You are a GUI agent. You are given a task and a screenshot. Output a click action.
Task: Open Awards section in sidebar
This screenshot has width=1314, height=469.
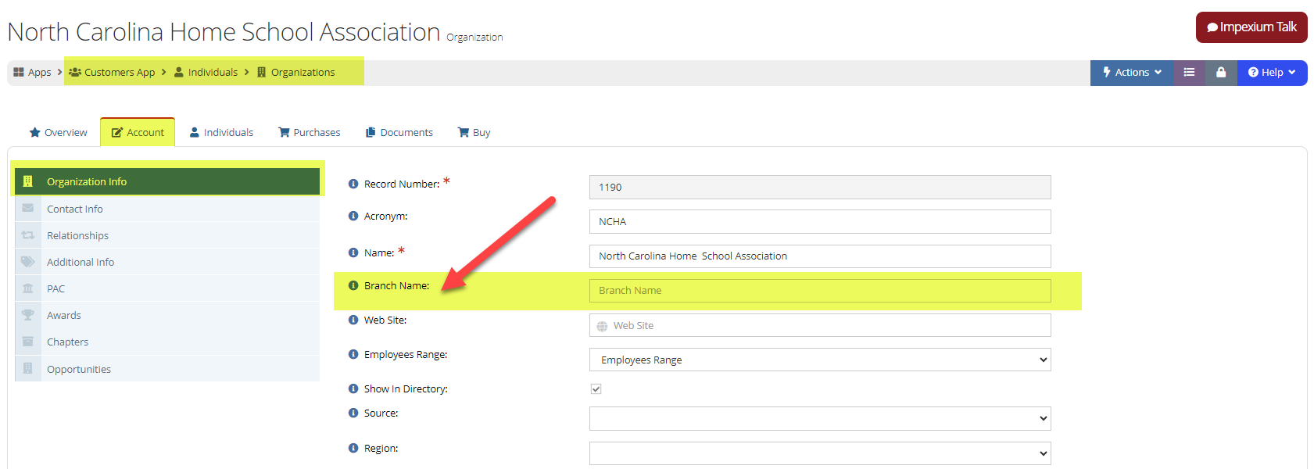click(x=167, y=315)
